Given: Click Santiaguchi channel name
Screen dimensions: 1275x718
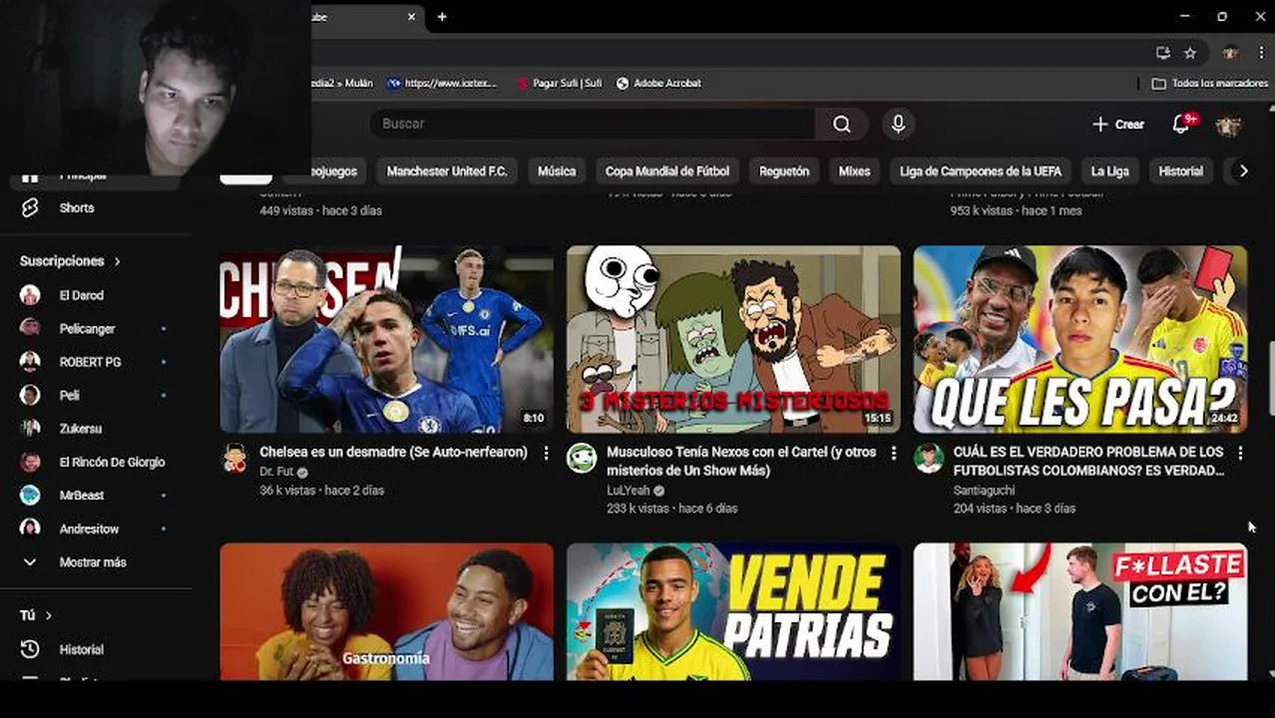Looking at the screenshot, I should tap(984, 491).
